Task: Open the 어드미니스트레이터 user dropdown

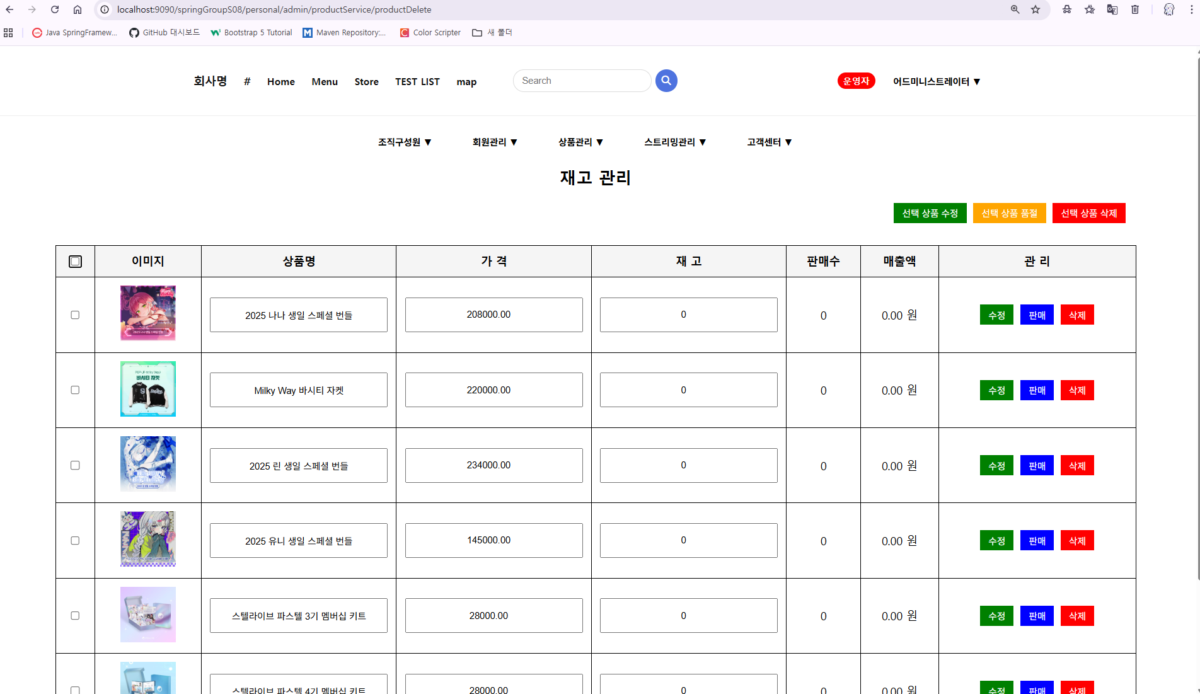Action: click(x=937, y=81)
